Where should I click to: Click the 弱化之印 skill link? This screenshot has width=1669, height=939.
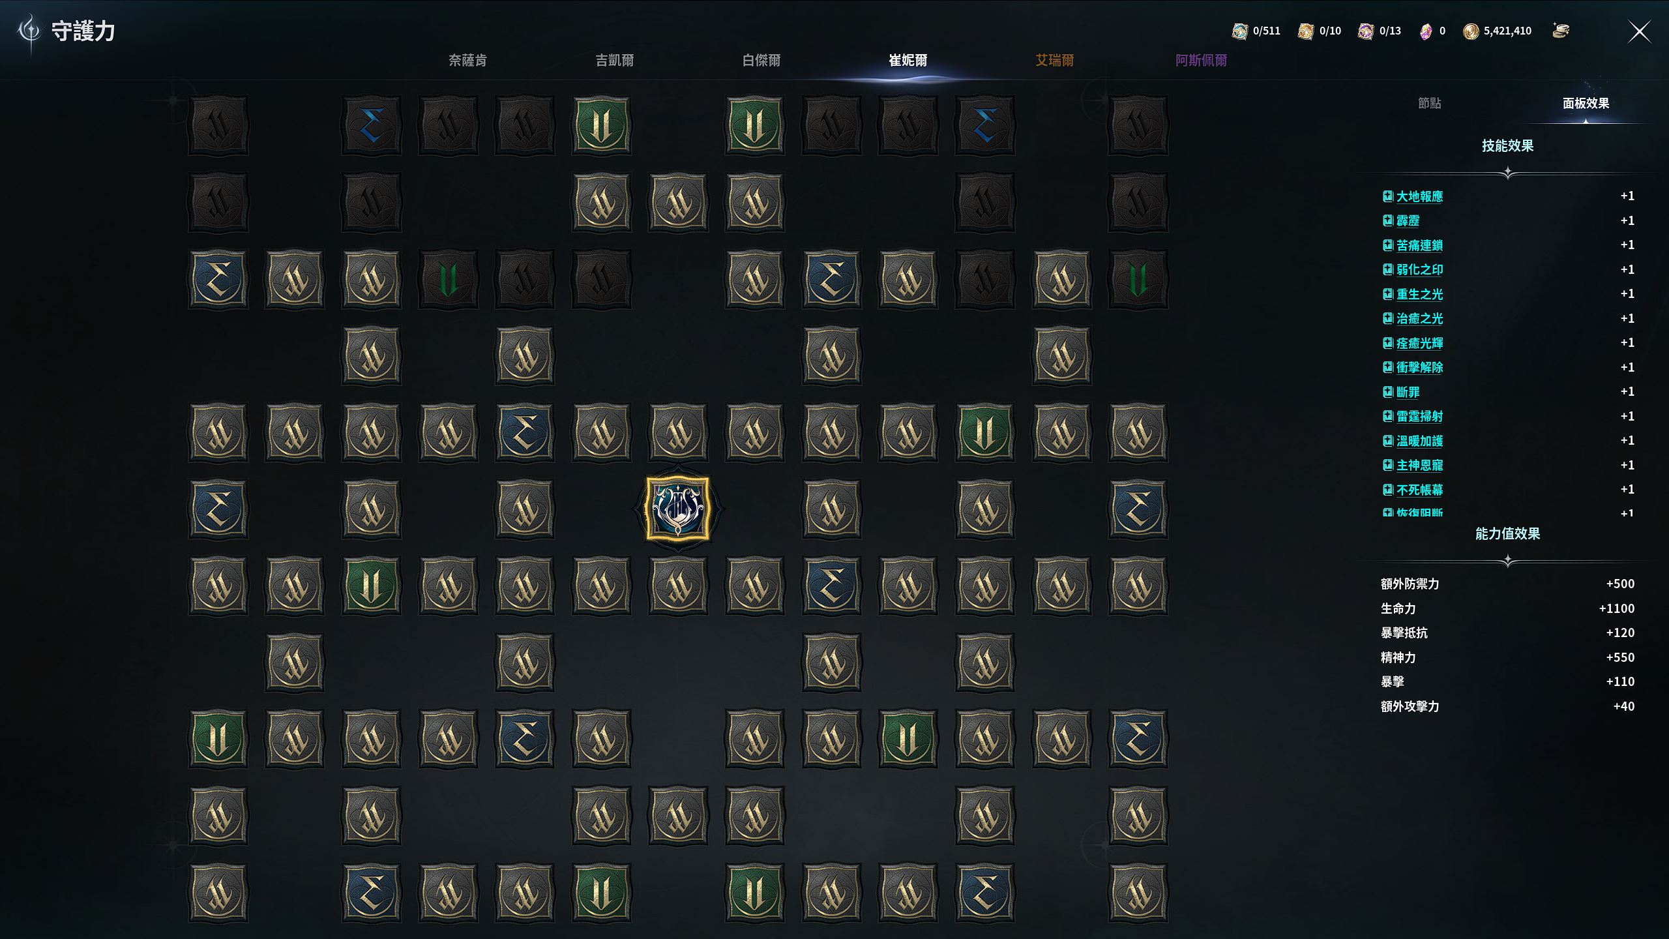click(1419, 269)
